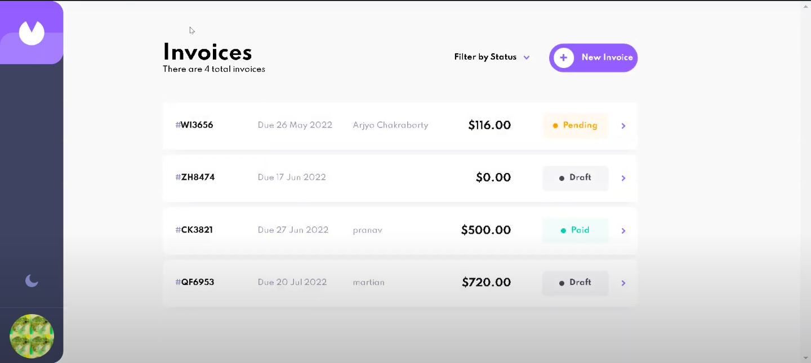Select invoice ID #WI3656
The width and height of the screenshot is (811, 363).
click(x=194, y=125)
